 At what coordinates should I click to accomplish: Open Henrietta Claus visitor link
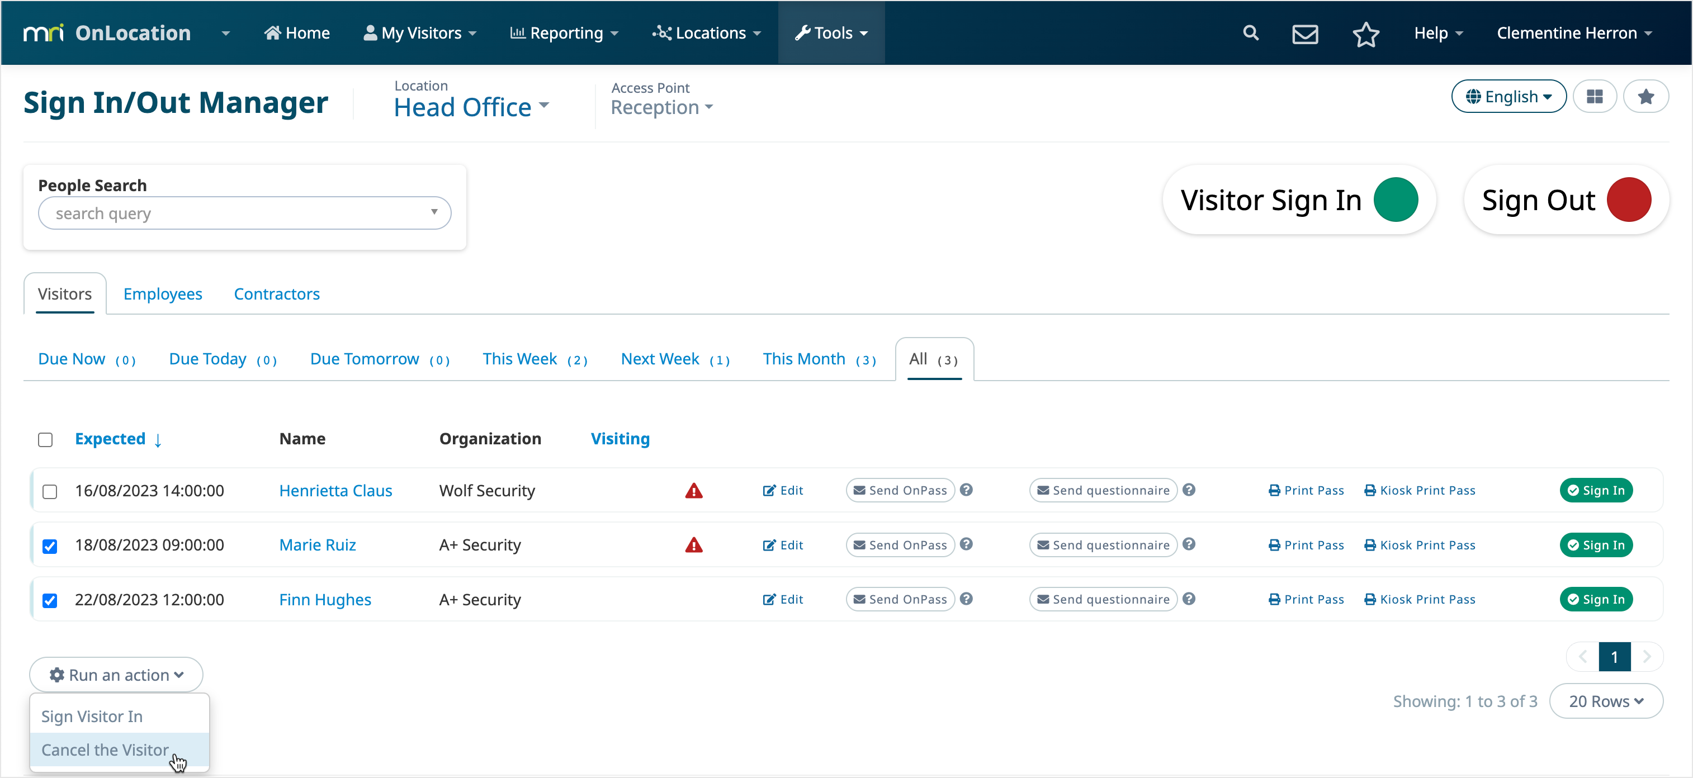pyautogui.click(x=335, y=491)
